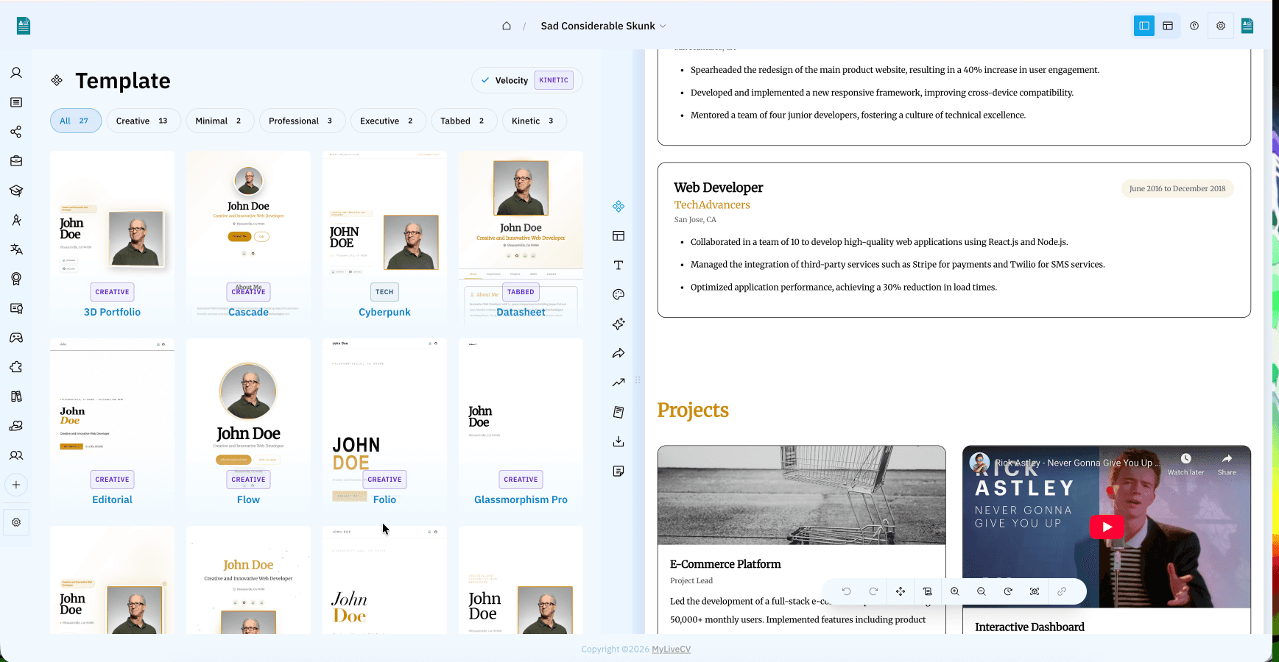Open the volunteering hand-heart icon

click(16, 426)
